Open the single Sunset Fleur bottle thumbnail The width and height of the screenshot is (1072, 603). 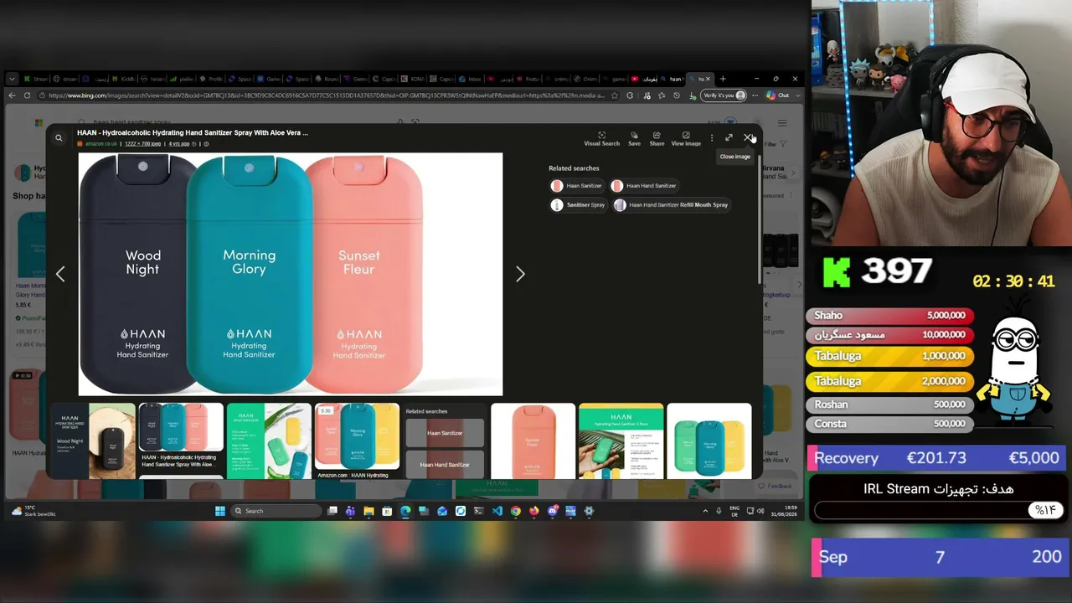pyautogui.click(x=533, y=441)
